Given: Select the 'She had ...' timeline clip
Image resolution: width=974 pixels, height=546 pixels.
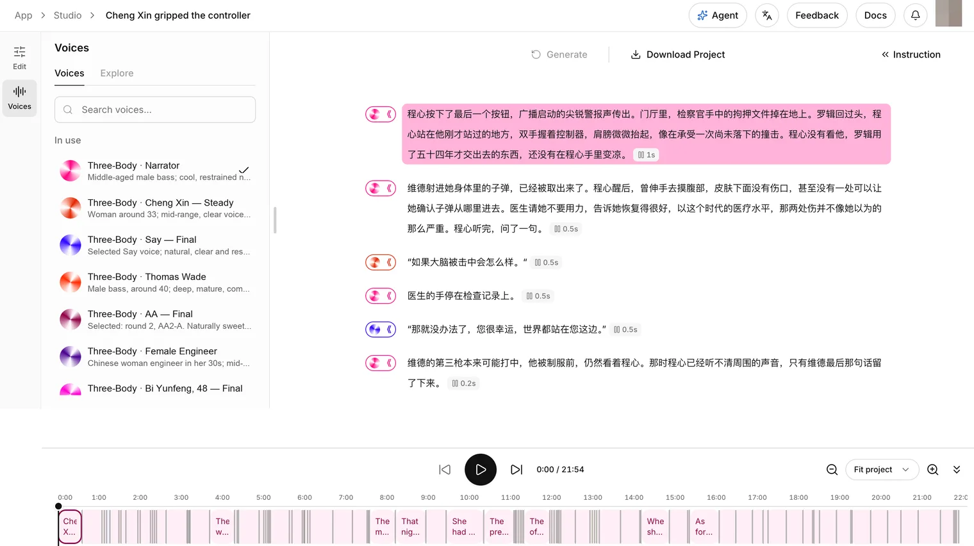Looking at the screenshot, I should click(x=463, y=527).
